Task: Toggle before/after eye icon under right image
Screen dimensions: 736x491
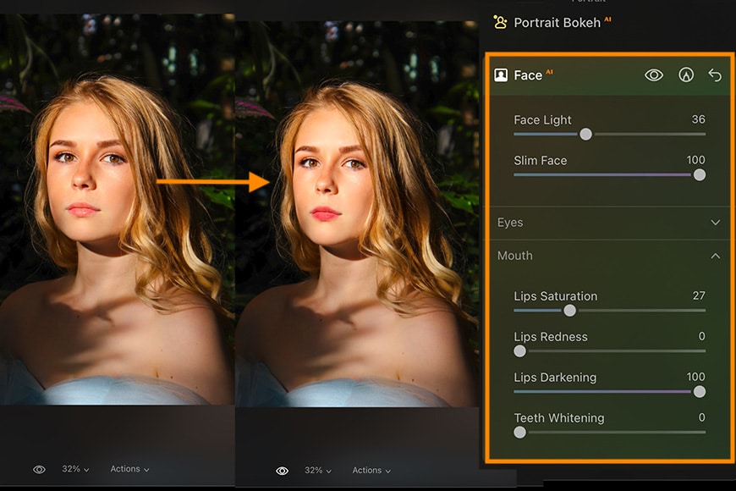Action: coord(282,471)
